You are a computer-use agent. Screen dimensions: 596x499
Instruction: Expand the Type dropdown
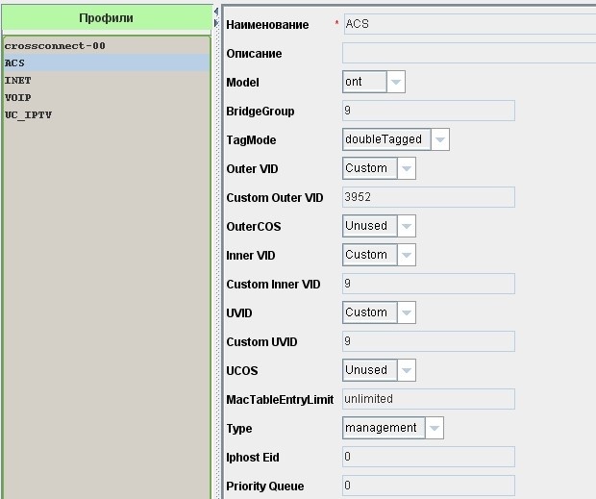click(435, 429)
